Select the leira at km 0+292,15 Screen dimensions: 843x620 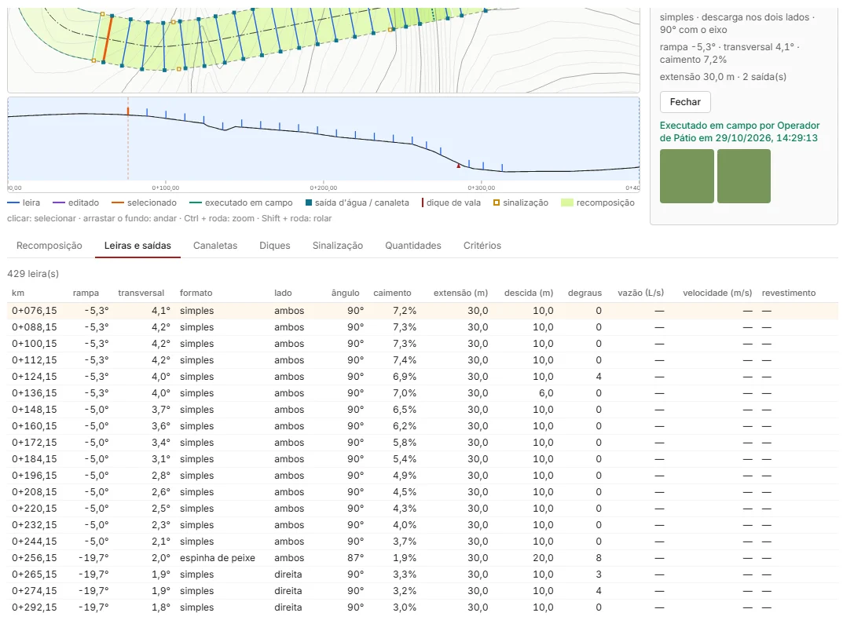click(x=423, y=607)
